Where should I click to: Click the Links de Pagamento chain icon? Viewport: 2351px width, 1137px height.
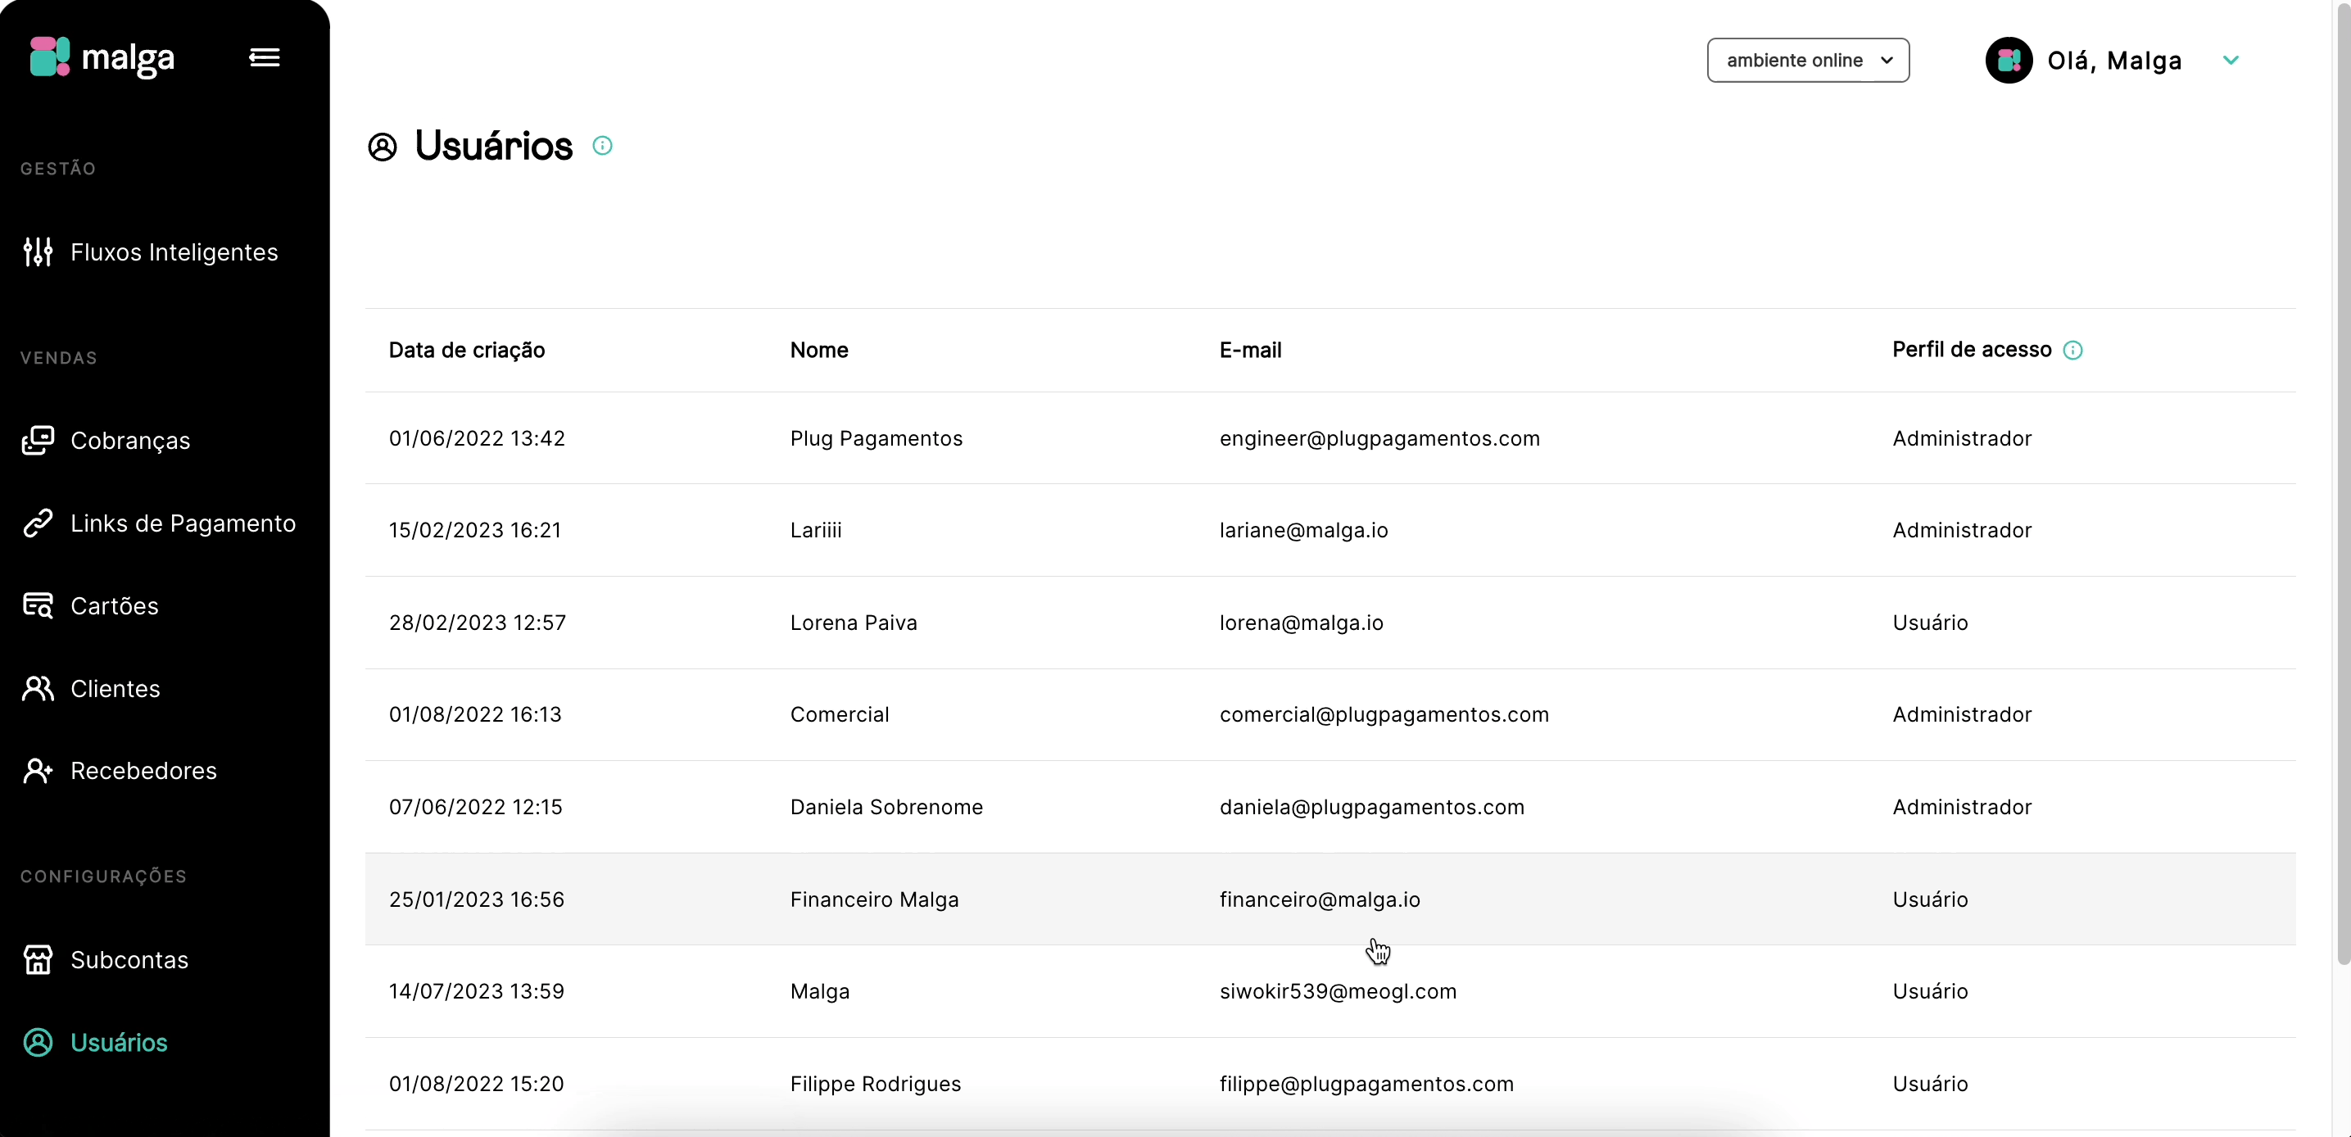click(x=38, y=523)
